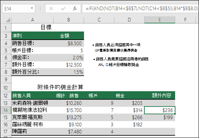Image resolution: width=199 pixels, height=138 pixels.
Task: Click the $205 cell
Action: tap(129, 103)
